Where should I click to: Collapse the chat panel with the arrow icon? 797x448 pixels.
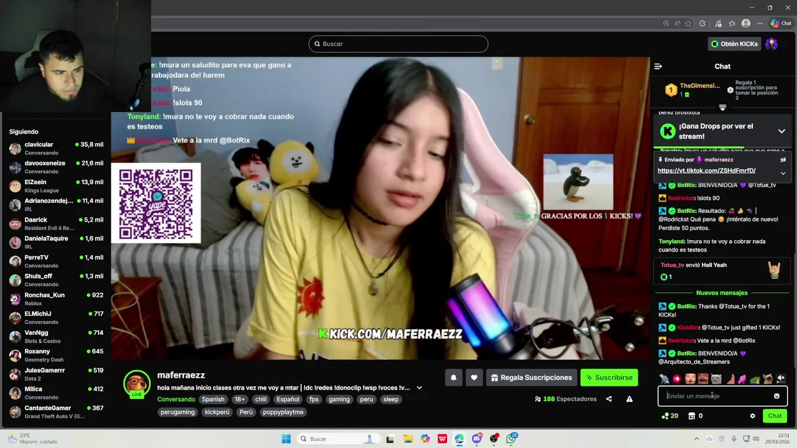pos(658,66)
